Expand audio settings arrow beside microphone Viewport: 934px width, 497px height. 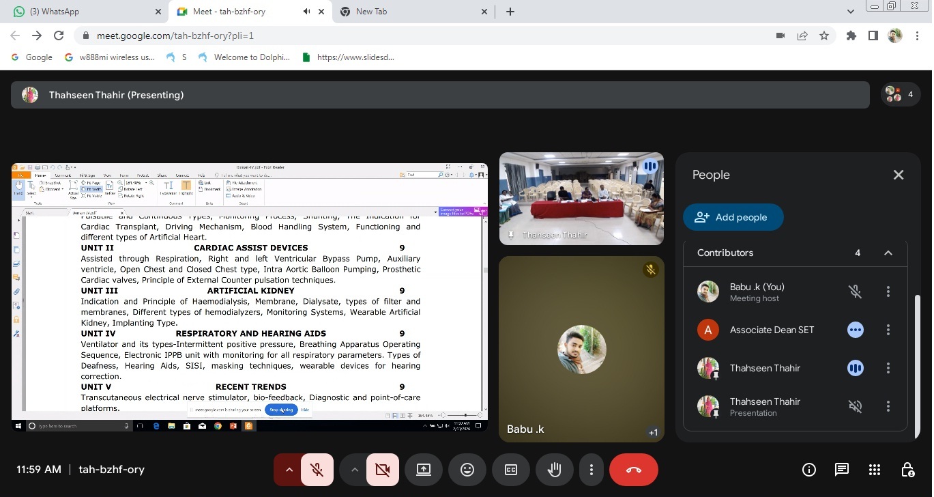(289, 470)
